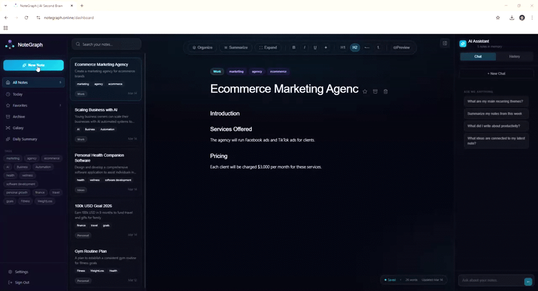Create a note with New Note button
The height and width of the screenshot is (291, 538).
point(33,65)
